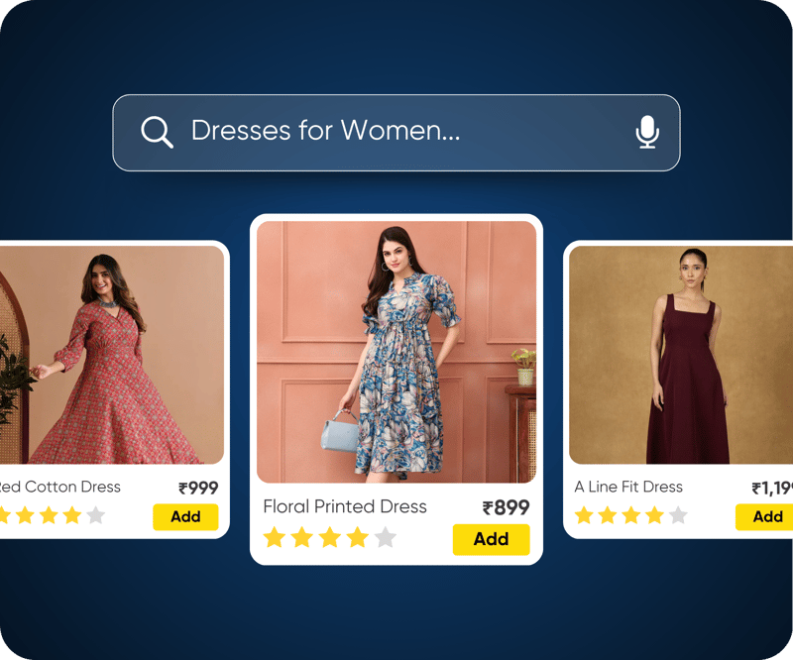The height and width of the screenshot is (660, 793).
Task: Activate the microphone voice search icon
Action: click(647, 132)
